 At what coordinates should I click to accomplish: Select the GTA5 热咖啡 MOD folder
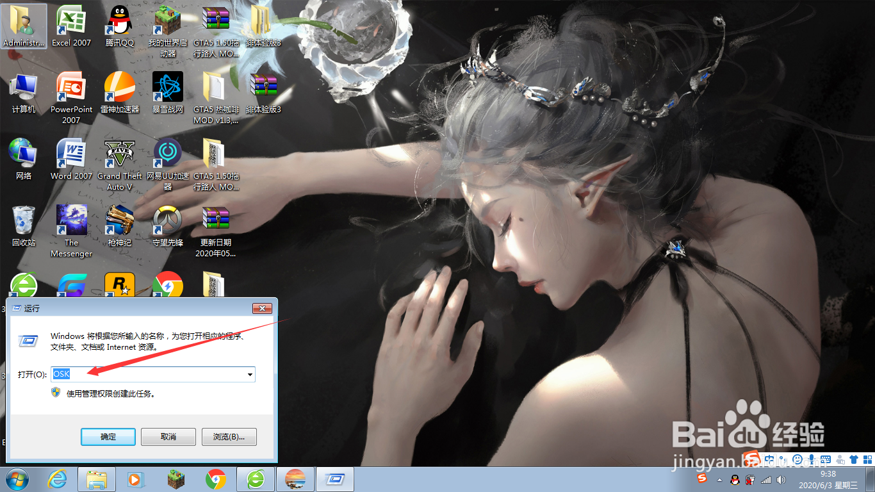click(x=216, y=98)
